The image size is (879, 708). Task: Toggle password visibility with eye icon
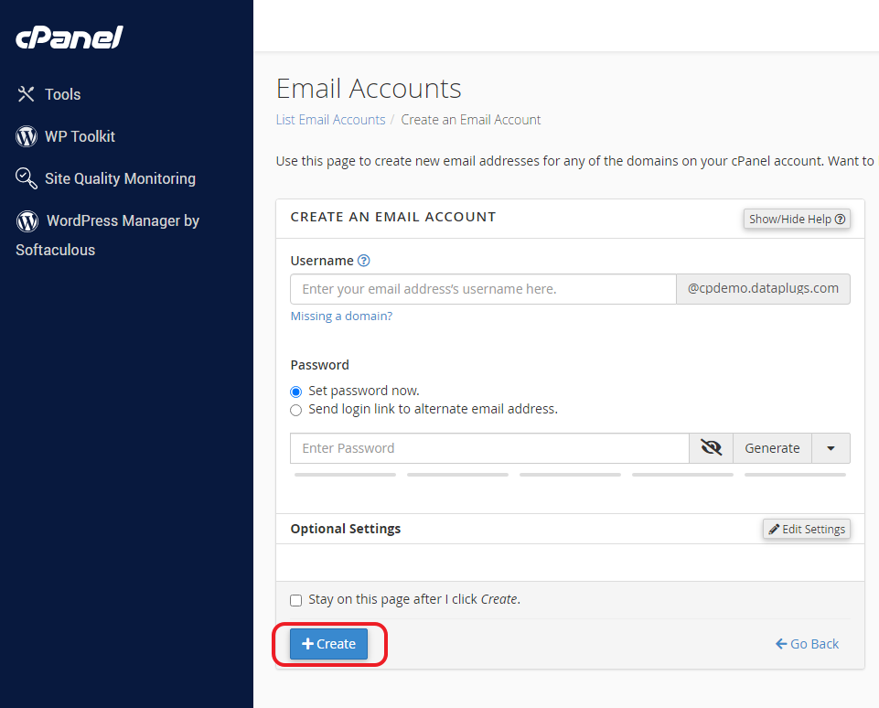(711, 448)
